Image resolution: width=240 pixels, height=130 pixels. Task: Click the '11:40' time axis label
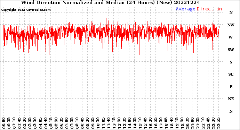point(109,123)
